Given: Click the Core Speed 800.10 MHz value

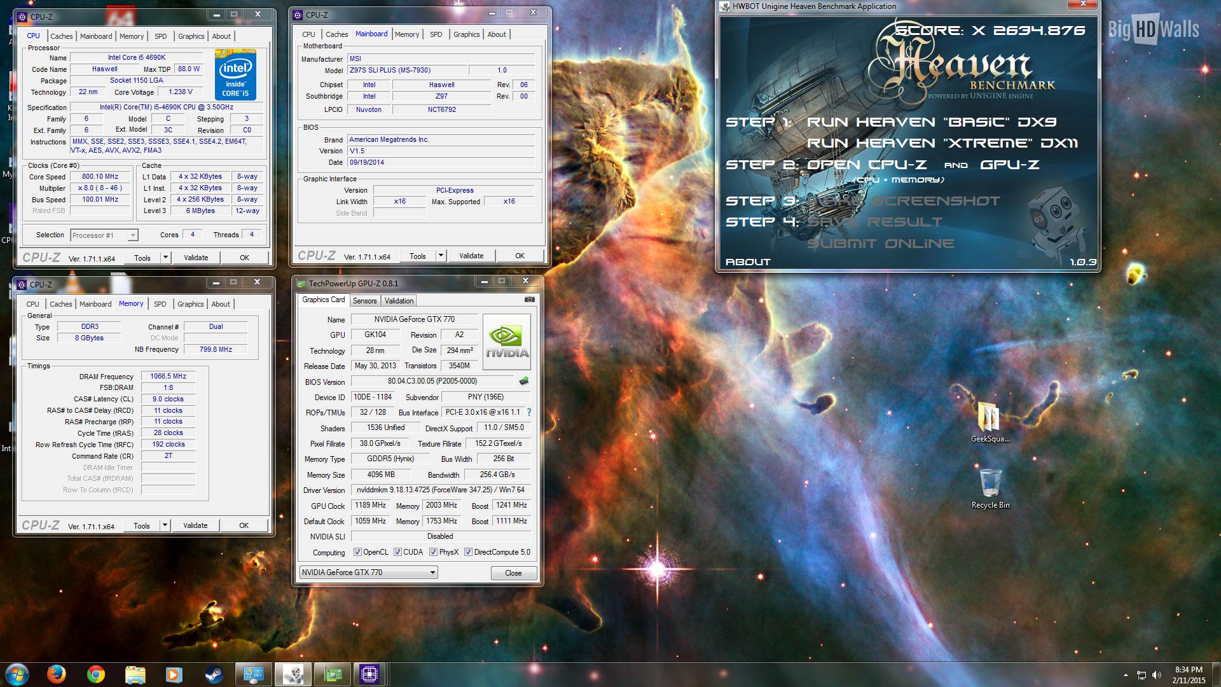Looking at the screenshot, I should tap(100, 177).
